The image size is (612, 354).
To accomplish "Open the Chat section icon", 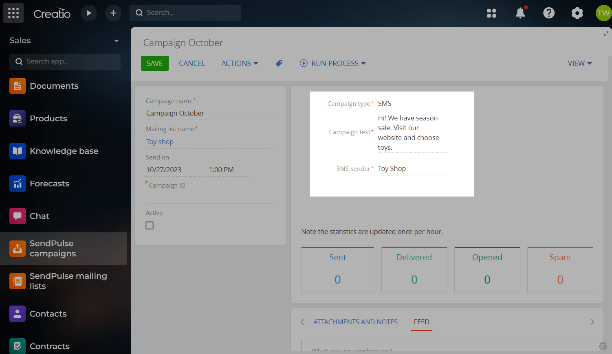I will pyautogui.click(x=18, y=216).
